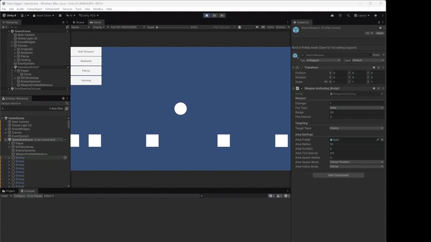
Task: Open the Layout dropdown
Action: tap(362, 16)
